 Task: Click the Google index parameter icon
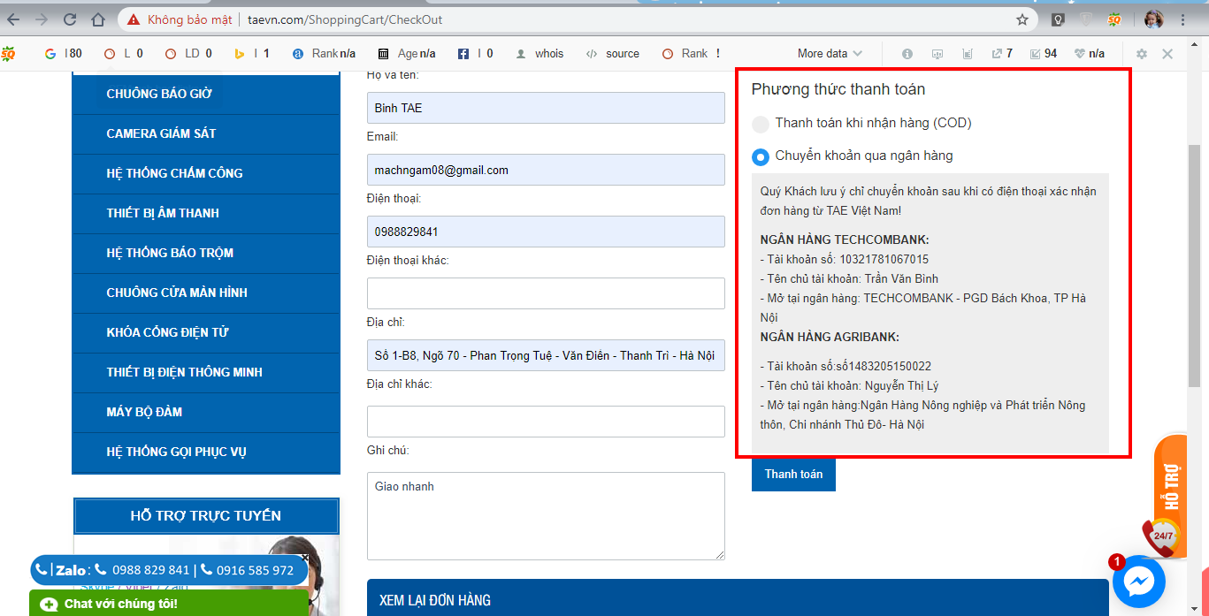[50, 54]
